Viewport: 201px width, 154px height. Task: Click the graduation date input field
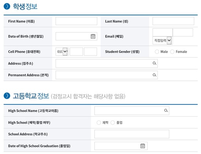[x=121, y=146]
